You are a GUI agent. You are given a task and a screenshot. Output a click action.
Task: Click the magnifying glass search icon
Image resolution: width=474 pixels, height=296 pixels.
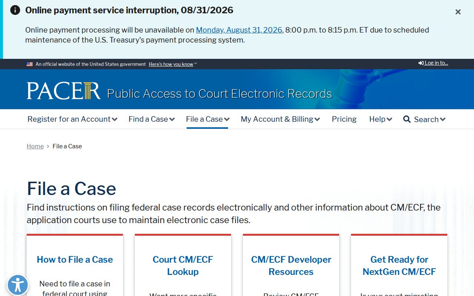click(407, 119)
